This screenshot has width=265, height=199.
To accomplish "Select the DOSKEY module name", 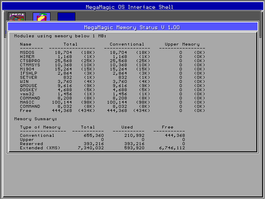I will 29,90.
